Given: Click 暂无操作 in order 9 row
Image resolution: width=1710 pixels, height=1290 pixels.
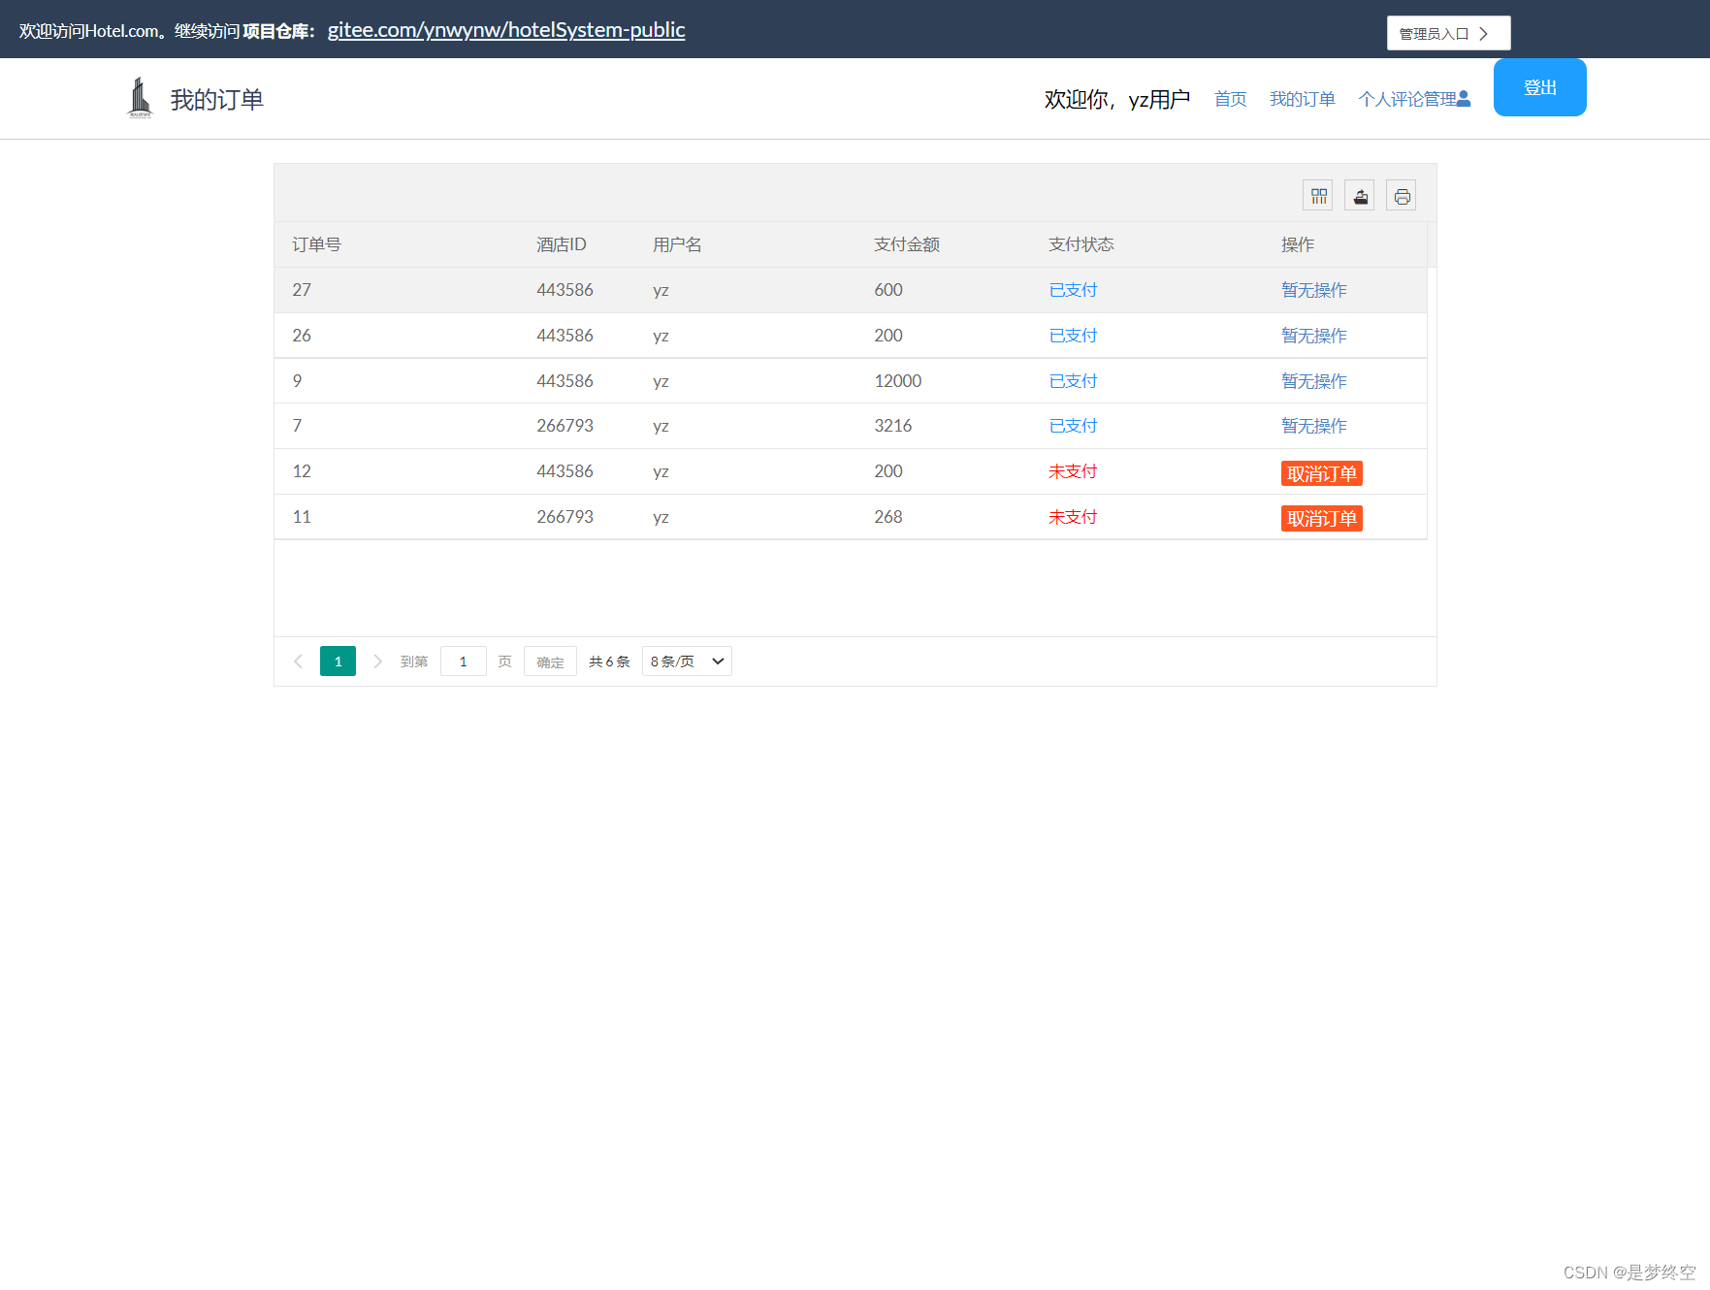Looking at the screenshot, I should click(1313, 381).
